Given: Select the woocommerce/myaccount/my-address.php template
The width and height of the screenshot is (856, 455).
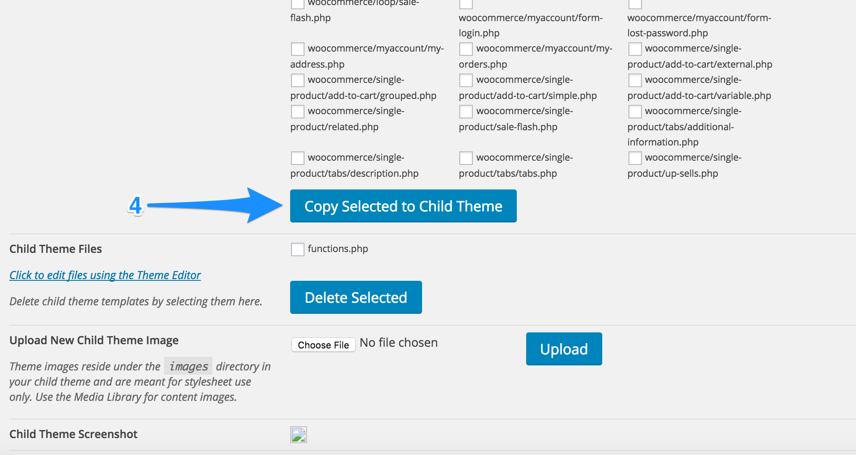Looking at the screenshot, I should click(297, 49).
